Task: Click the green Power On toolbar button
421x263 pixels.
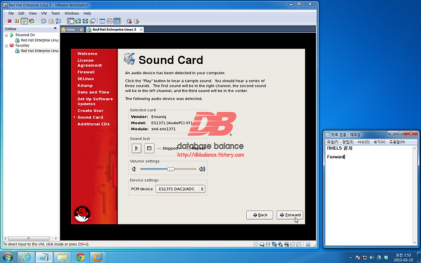Action: click(24, 21)
